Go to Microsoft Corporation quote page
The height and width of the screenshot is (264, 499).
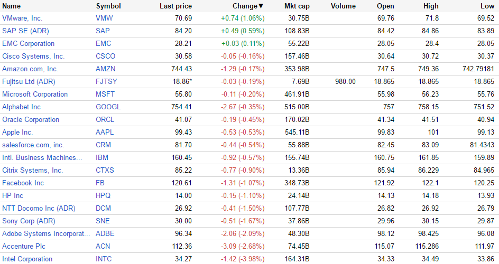point(35,95)
